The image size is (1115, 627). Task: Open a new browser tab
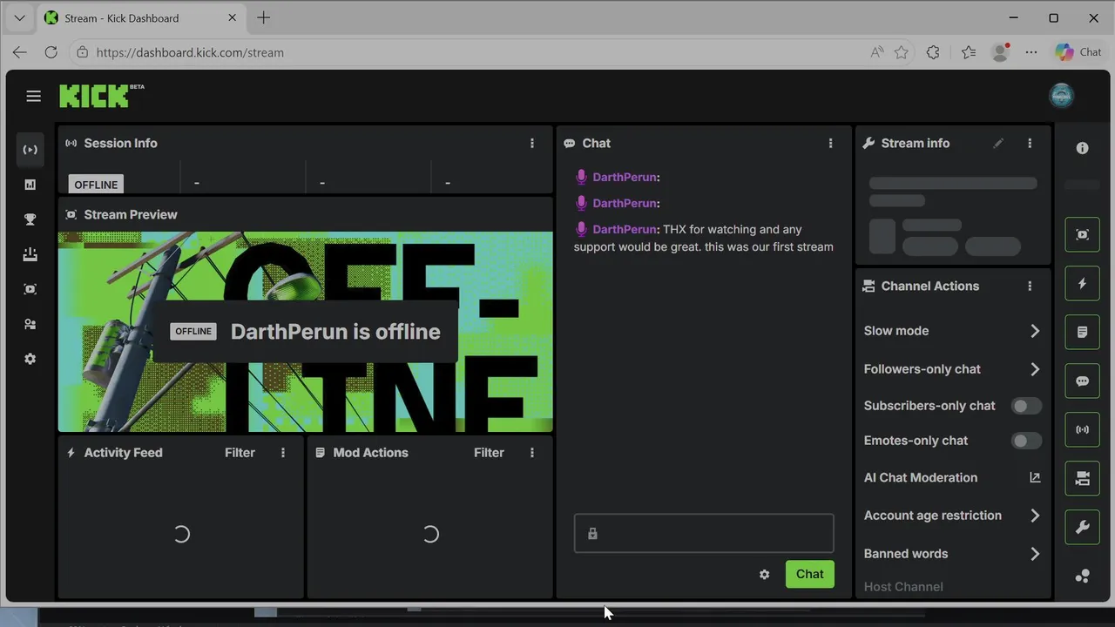tap(263, 17)
